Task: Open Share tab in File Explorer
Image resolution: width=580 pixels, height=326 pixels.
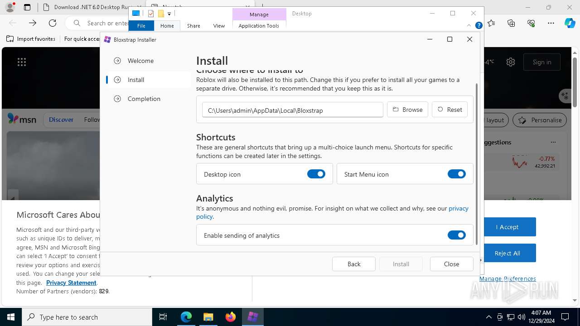Action: [x=193, y=26]
